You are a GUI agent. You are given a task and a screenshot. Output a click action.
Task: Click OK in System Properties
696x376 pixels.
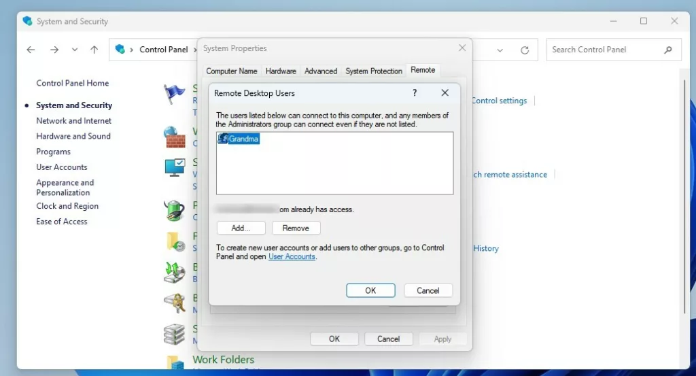(x=334, y=339)
